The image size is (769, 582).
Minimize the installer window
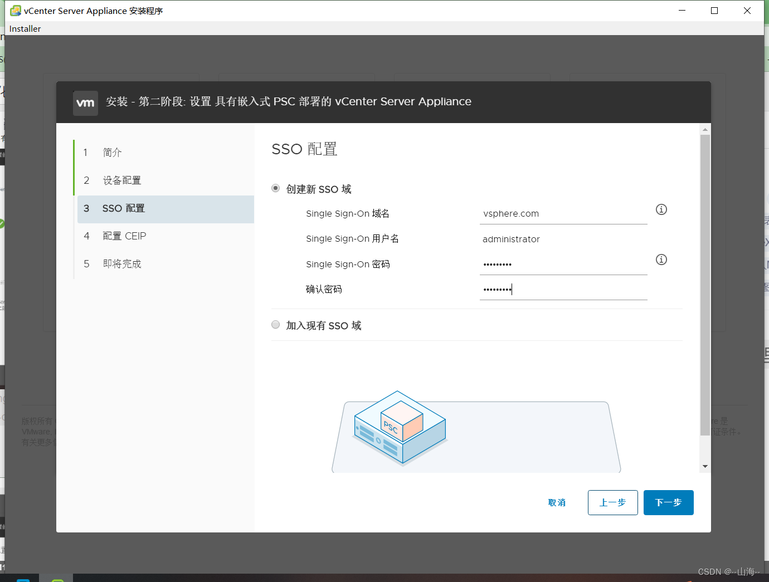click(x=682, y=11)
